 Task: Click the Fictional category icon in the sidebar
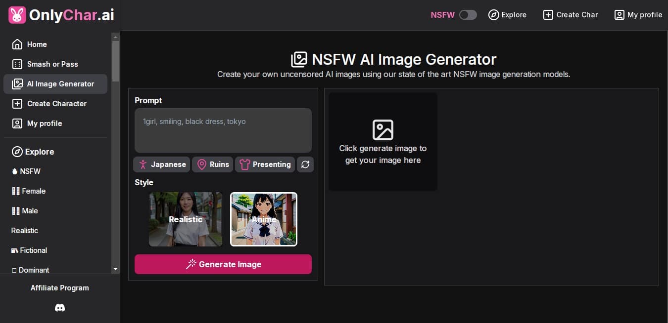click(x=15, y=251)
